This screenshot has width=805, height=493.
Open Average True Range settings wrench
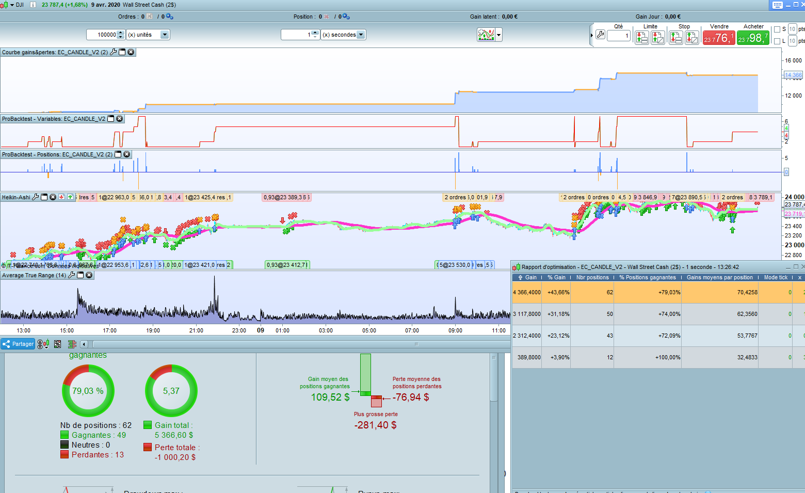(72, 275)
